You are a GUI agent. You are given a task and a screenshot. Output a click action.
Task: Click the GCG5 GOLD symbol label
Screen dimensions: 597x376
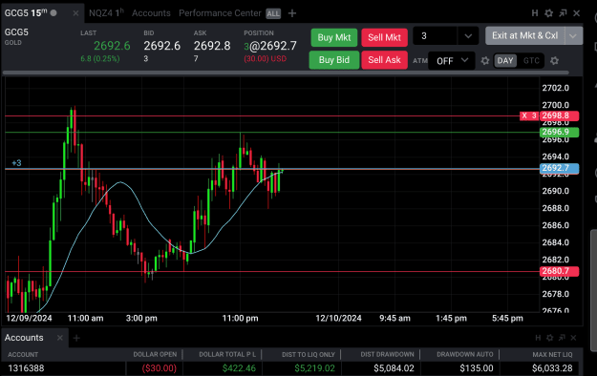16,36
